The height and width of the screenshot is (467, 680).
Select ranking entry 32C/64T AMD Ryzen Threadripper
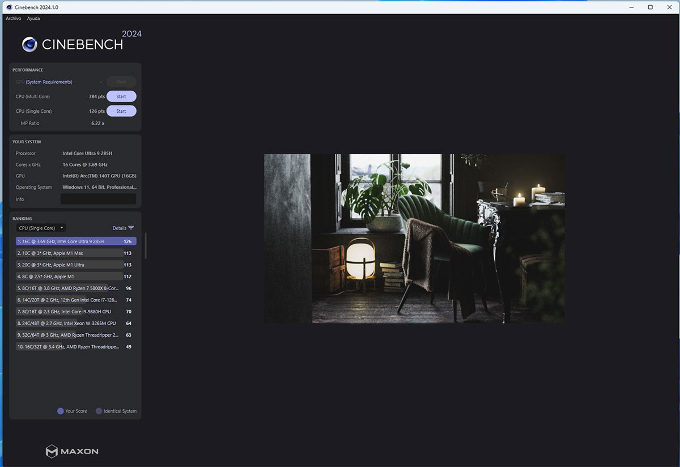pos(76,335)
